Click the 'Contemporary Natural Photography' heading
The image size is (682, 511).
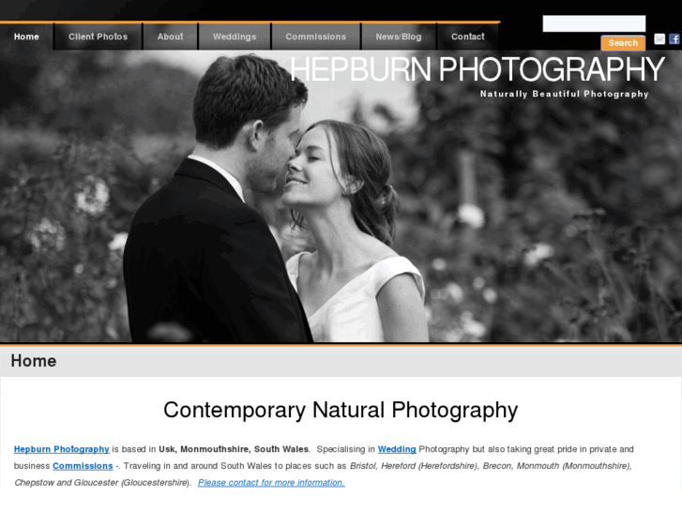click(x=341, y=410)
